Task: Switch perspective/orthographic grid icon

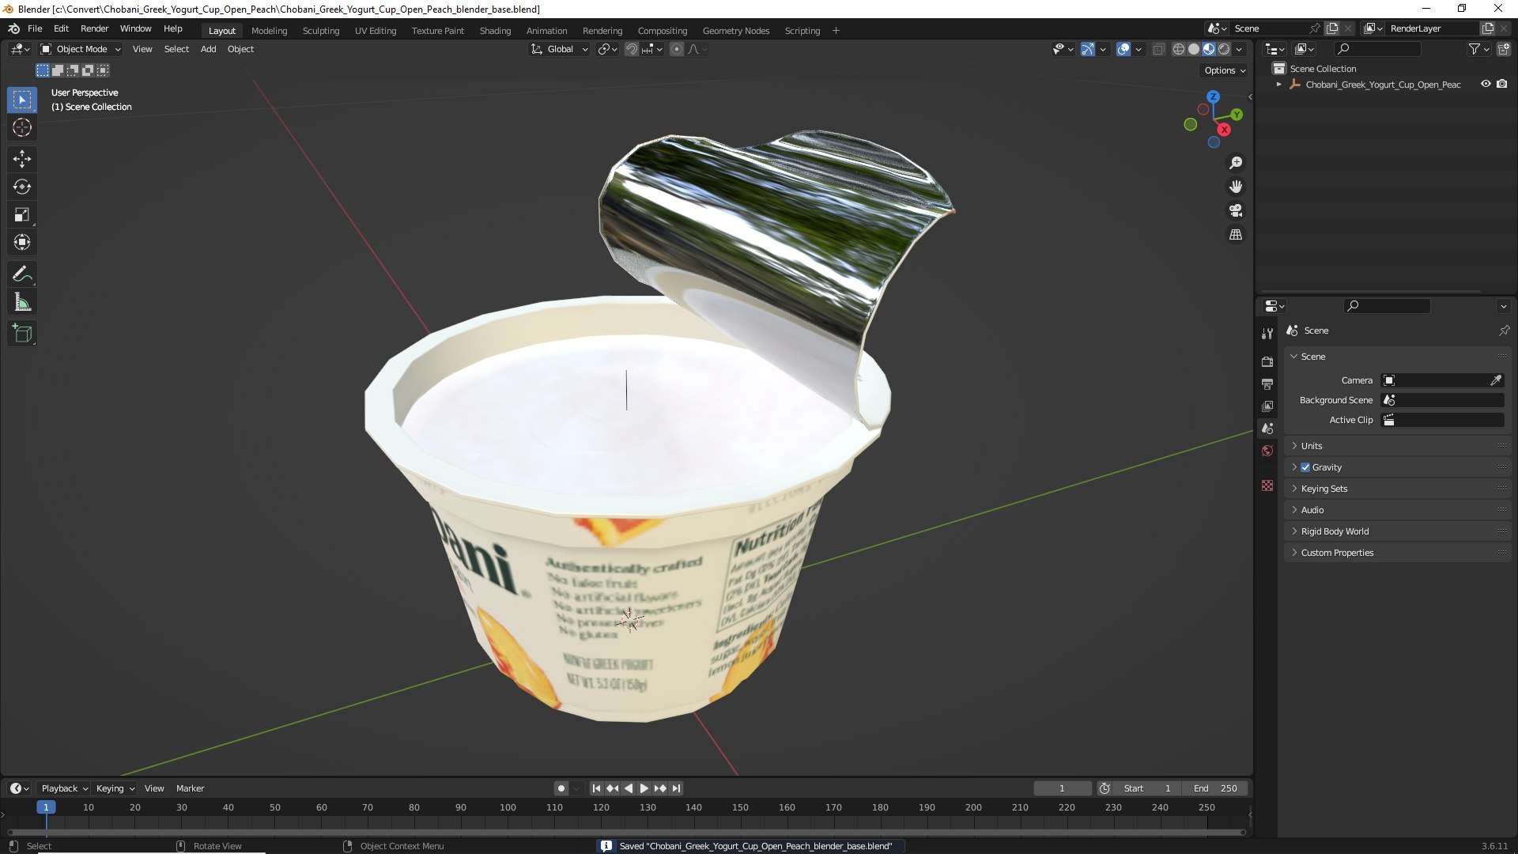Action: tap(1236, 235)
